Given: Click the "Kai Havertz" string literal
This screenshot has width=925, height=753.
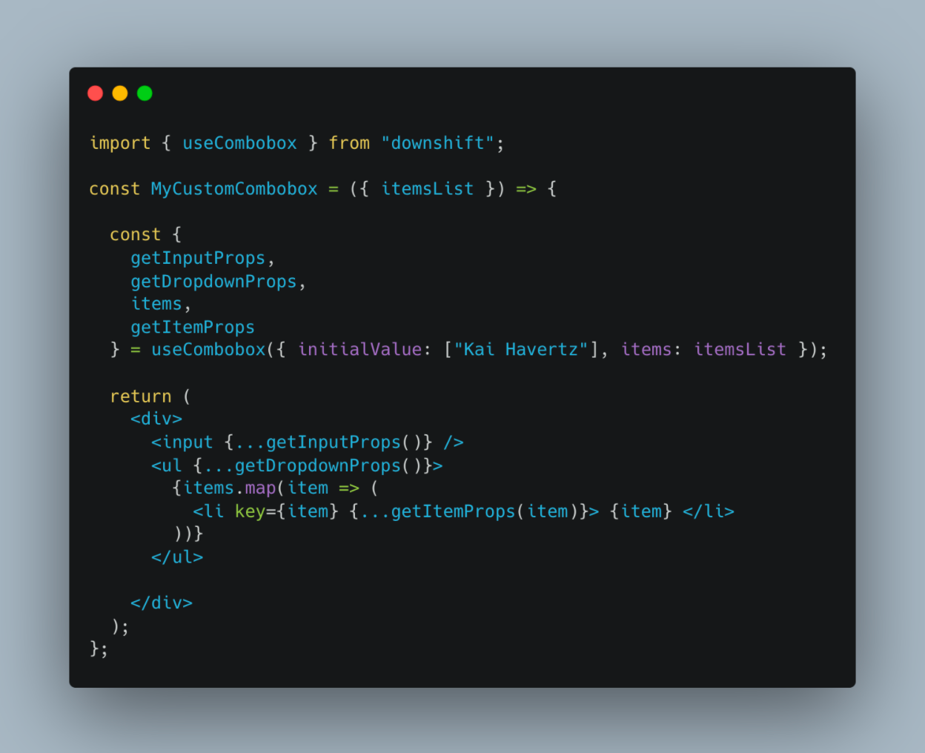Looking at the screenshot, I should (521, 349).
